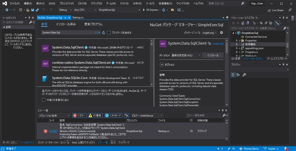The width and height of the screenshot is (296, 151).
Task: Check the don't show this again checkbox
Action: pyautogui.click(x=44, y=100)
